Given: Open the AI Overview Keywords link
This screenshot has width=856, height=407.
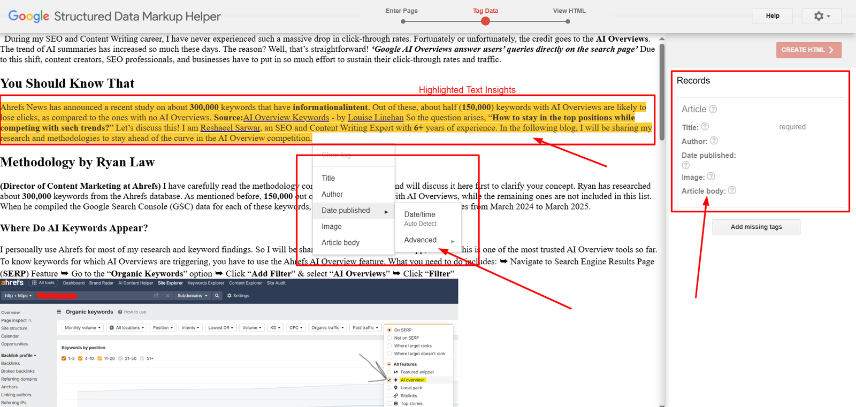Looking at the screenshot, I should click(286, 118).
